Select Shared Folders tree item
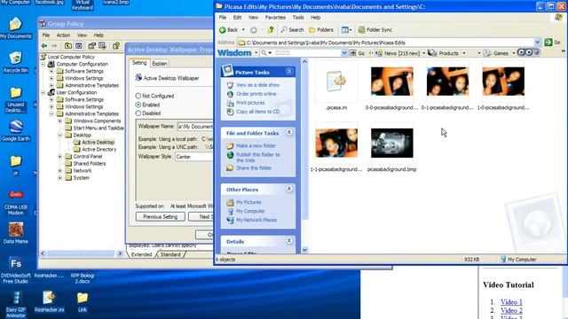Screen dimensions: 568x319 tap(85, 163)
